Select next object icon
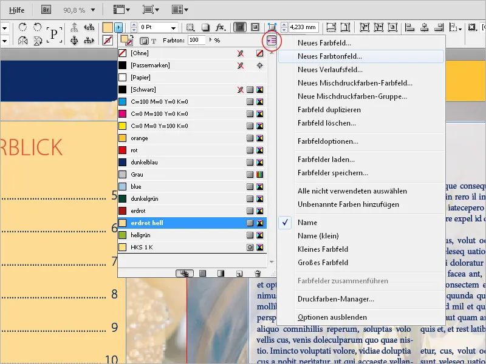Viewport: 486px width, 364px height. point(89,40)
